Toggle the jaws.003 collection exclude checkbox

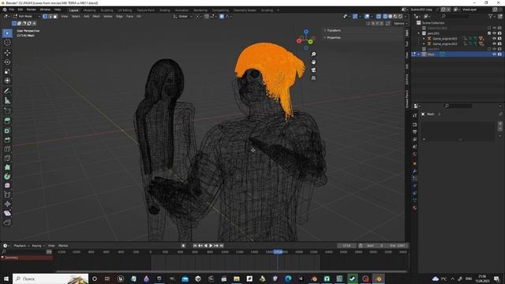[489, 33]
